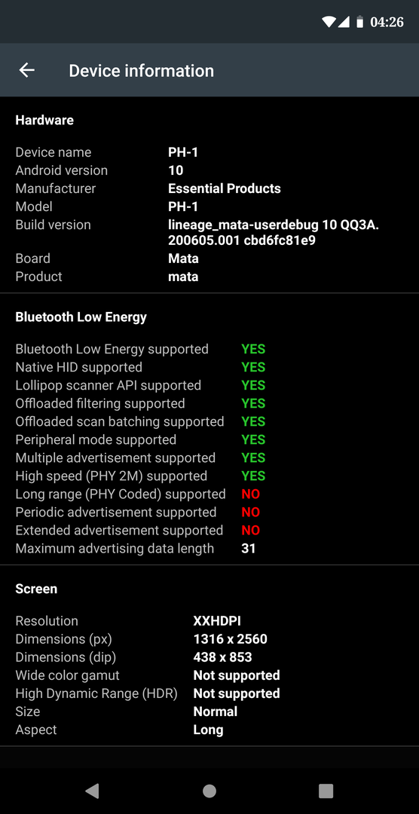419x814 pixels.
Task: Tap the Bluetooth Low Energy section header
Action: [x=81, y=317]
